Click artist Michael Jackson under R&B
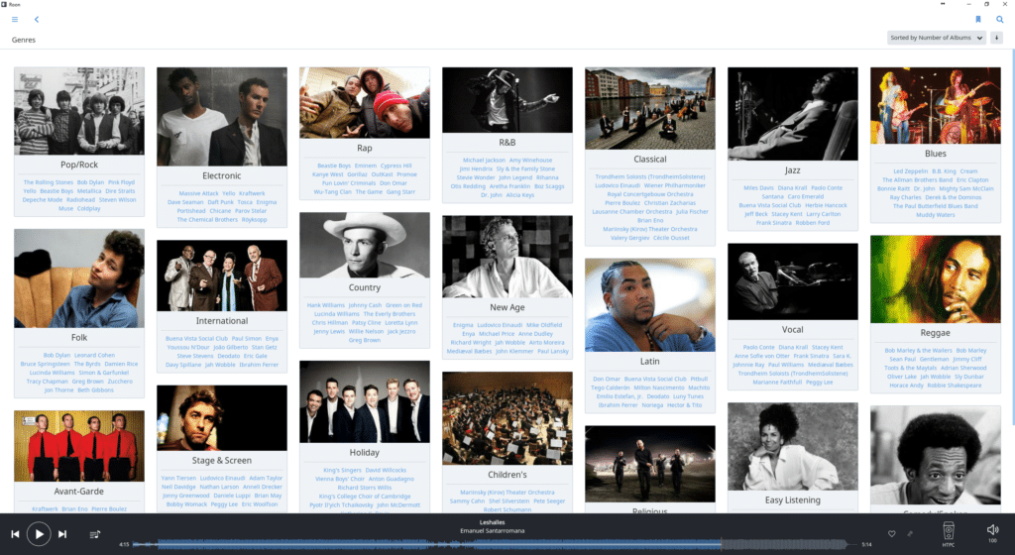 [484, 160]
